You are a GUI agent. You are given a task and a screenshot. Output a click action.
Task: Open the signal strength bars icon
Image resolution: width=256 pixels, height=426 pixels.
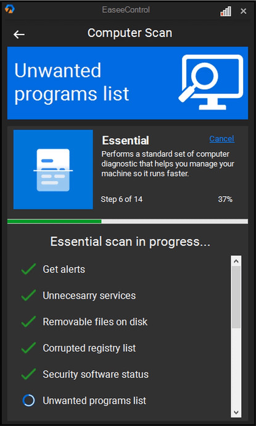(226, 12)
